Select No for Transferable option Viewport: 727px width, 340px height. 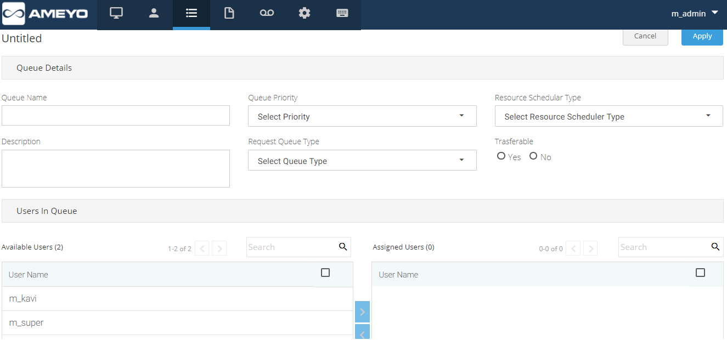pos(533,156)
